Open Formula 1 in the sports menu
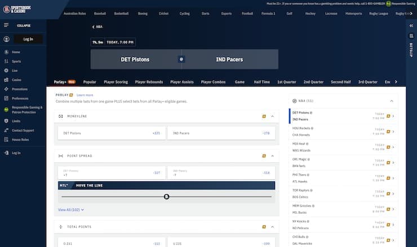 (x=268, y=13)
